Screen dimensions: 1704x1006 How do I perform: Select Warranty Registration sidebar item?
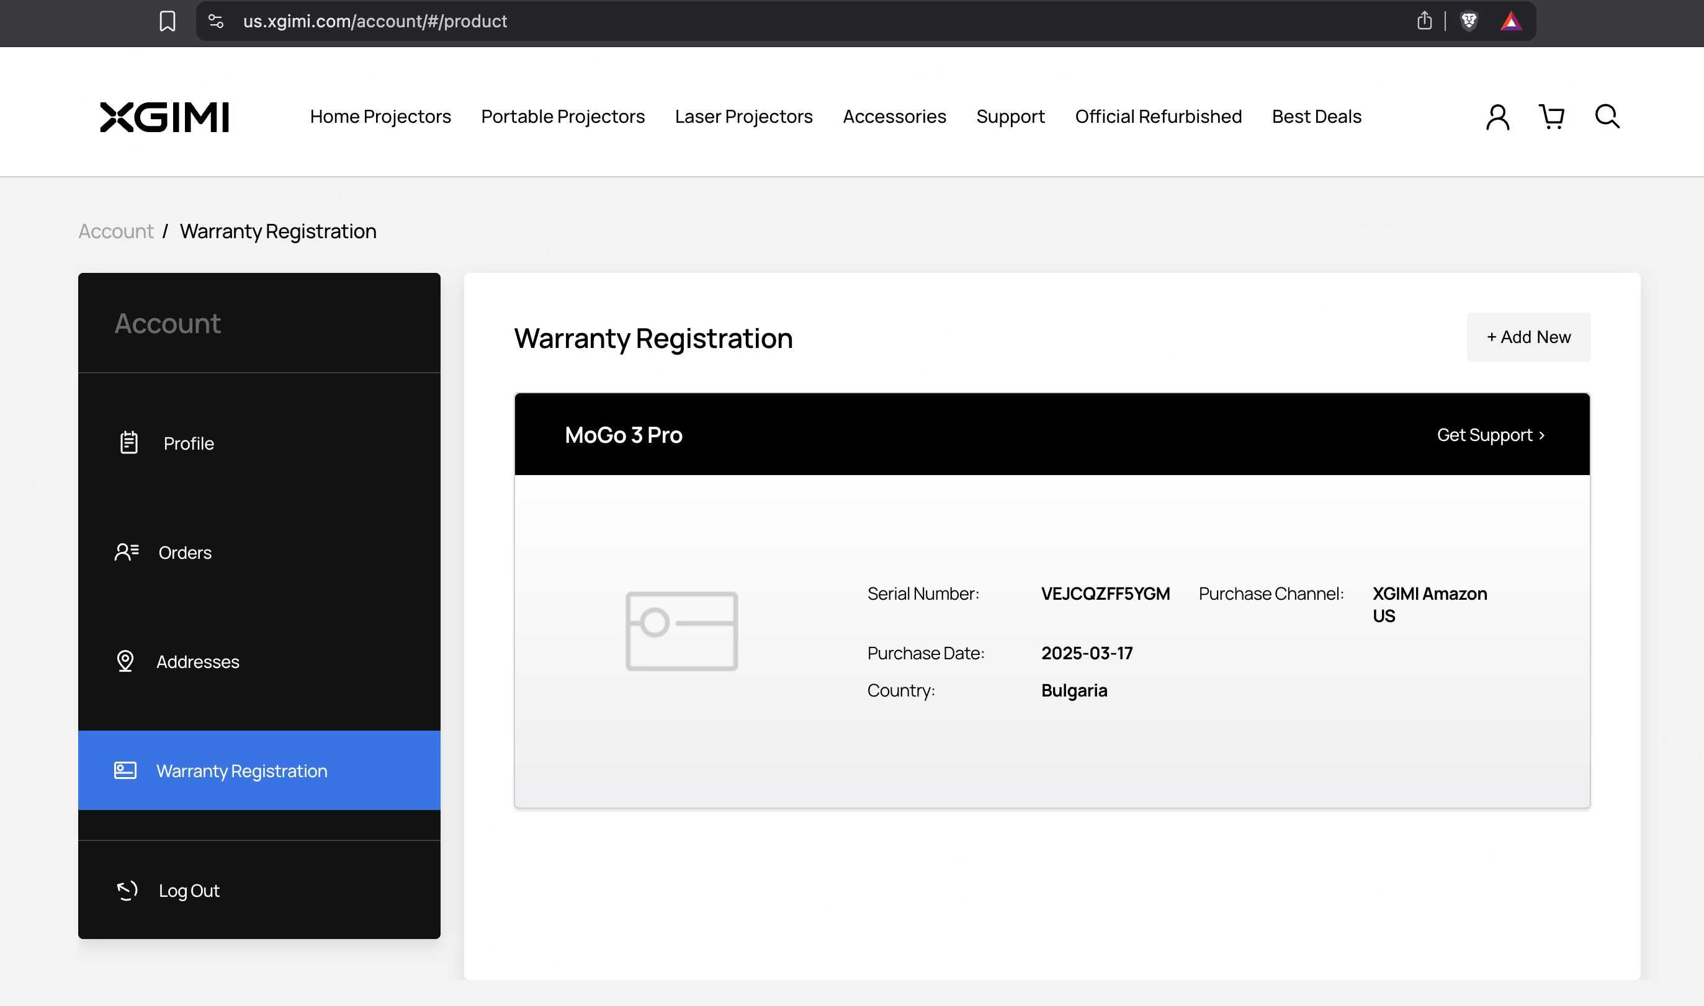click(259, 770)
